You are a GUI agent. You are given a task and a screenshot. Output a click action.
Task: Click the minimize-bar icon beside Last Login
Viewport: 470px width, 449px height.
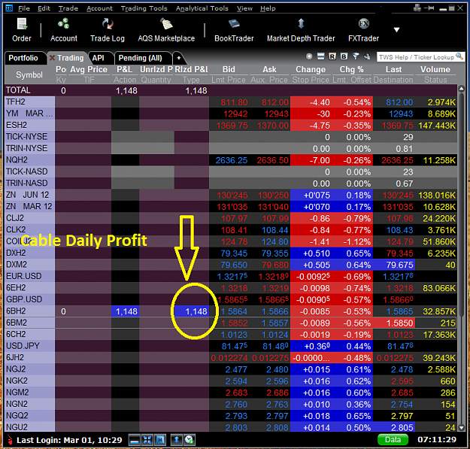pyautogui.click(x=135, y=440)
